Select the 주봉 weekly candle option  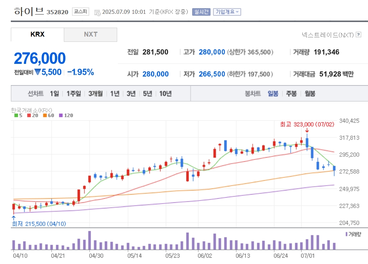(291, 93)
